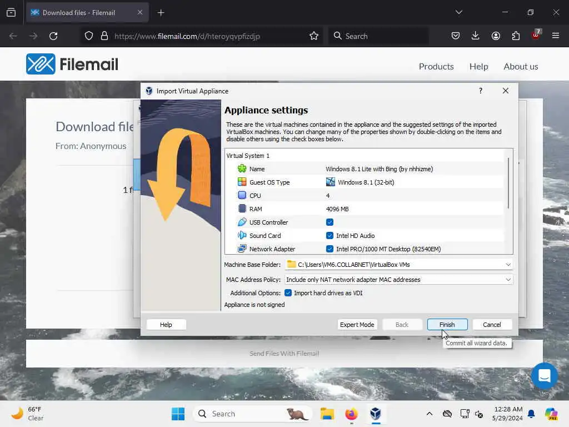Open the Firefox tab overview icon
This screenshot has width=569, height=427.
pyautogui.click(x=11, y=12)
